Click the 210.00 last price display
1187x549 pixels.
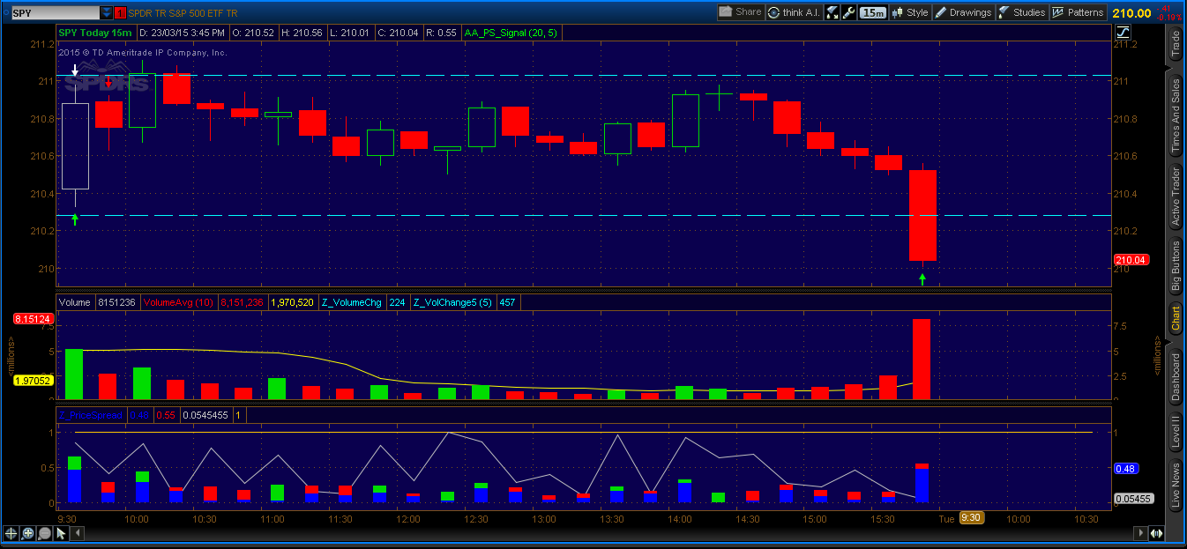point(1131,12)
